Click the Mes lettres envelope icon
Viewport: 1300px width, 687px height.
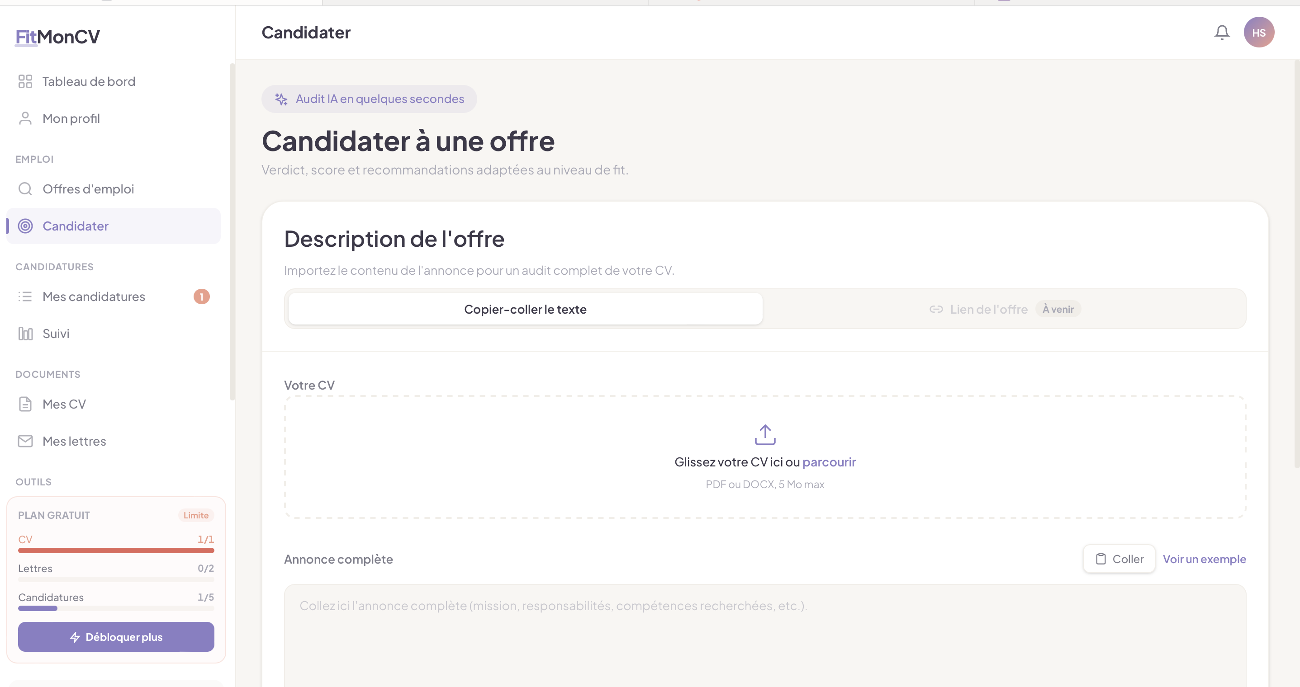pos(25,441)
